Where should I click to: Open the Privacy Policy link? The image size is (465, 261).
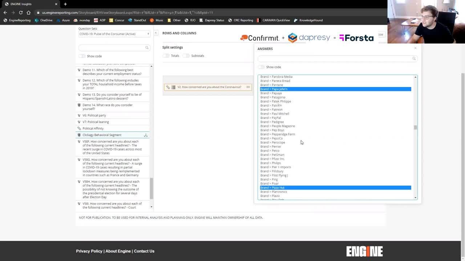point(89,251)
